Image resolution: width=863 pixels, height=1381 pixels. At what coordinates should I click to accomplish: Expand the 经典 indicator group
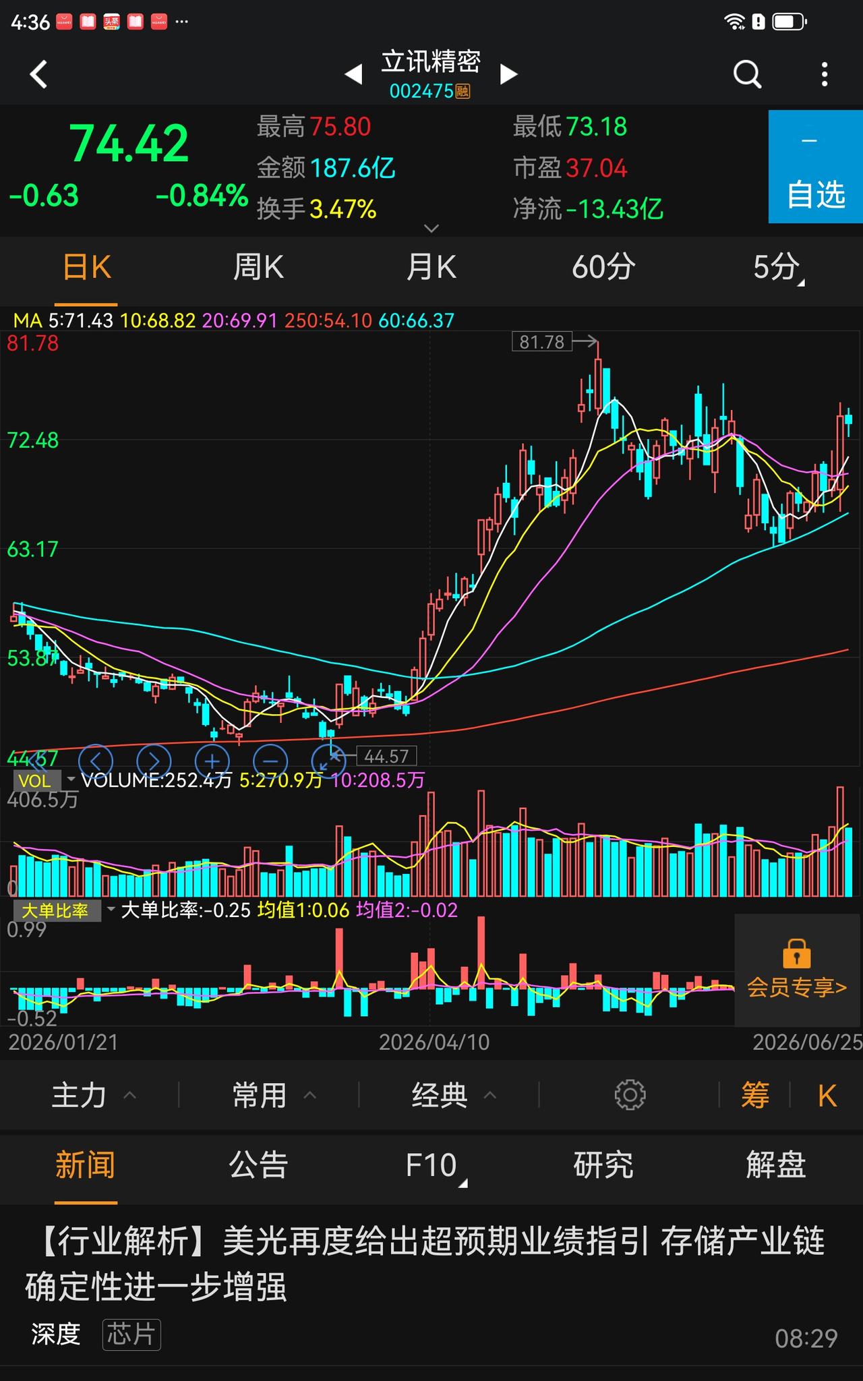tap(454, 1095)
